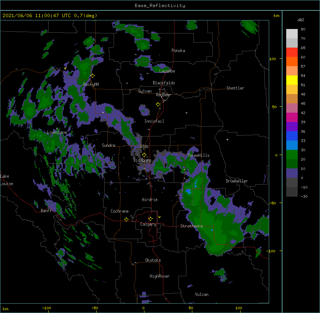This screenshot has height=313, width=320.
Task: Click the HighRiver label
Action: (x=160, y=276)
